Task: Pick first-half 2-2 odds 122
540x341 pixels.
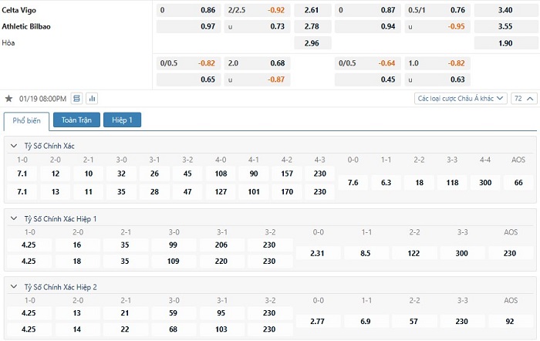Action: 413,253
